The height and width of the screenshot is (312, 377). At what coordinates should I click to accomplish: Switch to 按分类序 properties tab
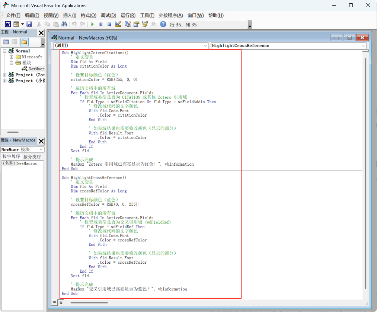click(32, 157)
